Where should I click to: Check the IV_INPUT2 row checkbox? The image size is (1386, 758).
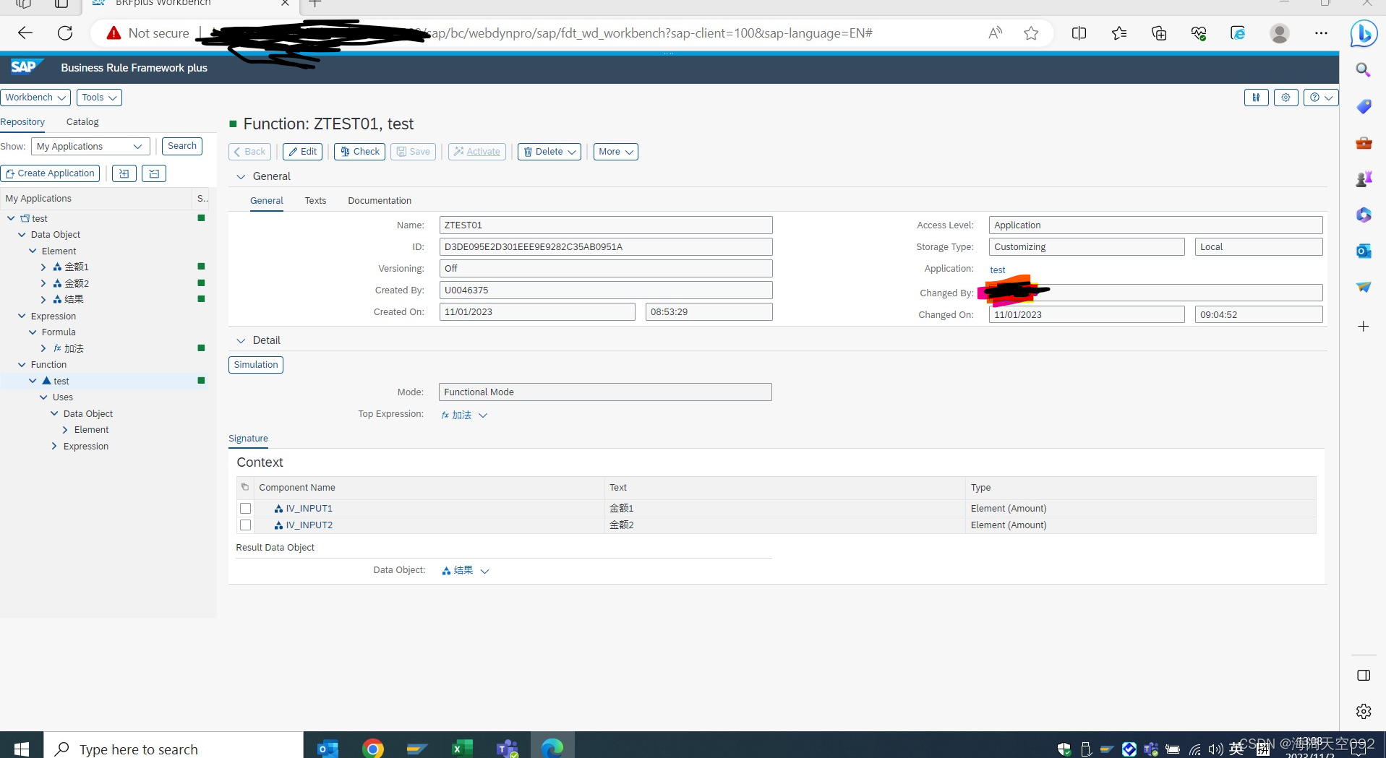245,525
